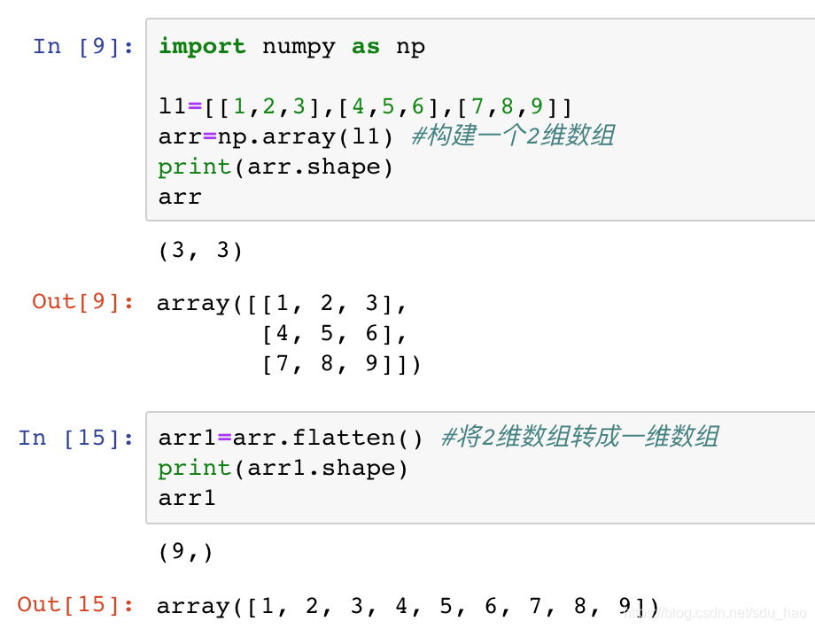
Task: Click the 'print(arr1.shape)' code line
Action: tap(283, 469)
